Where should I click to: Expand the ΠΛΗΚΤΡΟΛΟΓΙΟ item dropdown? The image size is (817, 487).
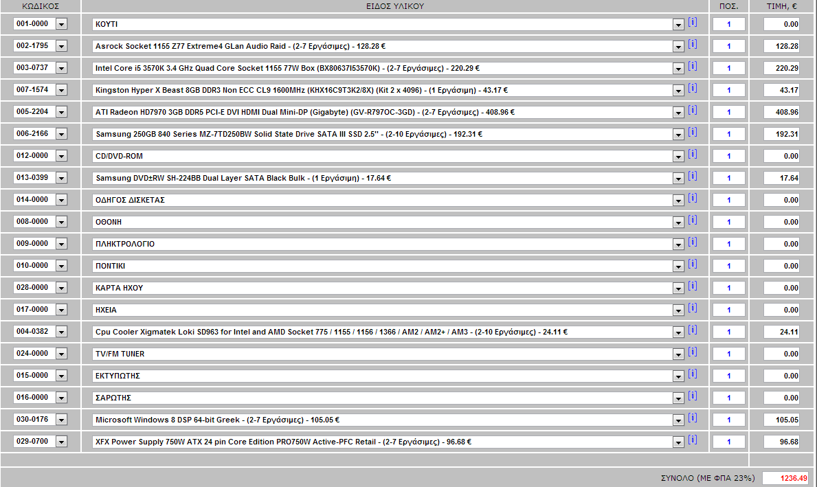tap(678, 245)
